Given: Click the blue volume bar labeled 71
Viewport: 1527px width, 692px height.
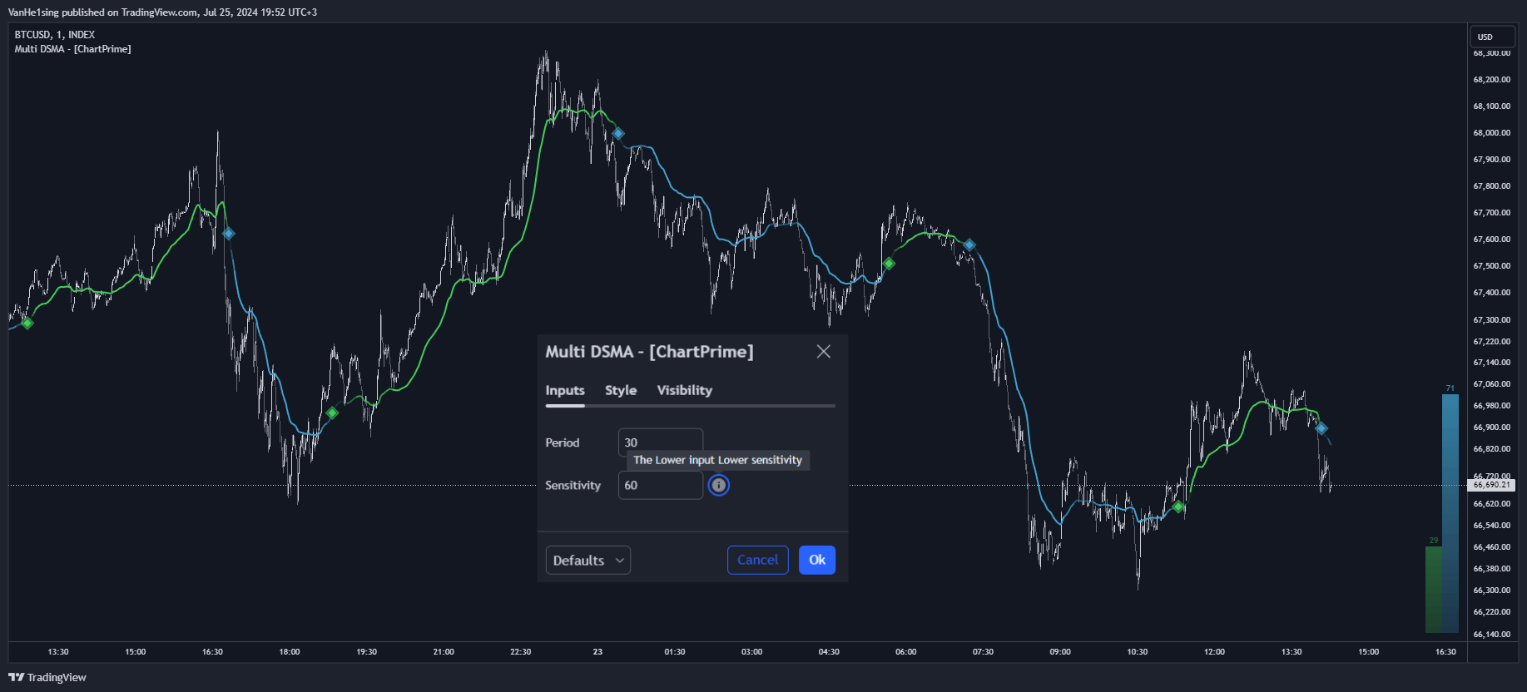Looking at the screenshot, I should pos(1450,513).
